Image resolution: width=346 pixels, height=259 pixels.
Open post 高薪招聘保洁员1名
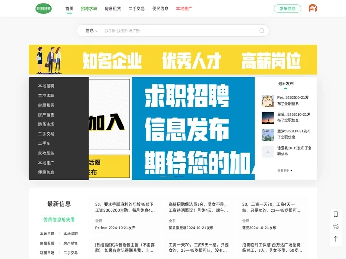[x=198, y=207]
